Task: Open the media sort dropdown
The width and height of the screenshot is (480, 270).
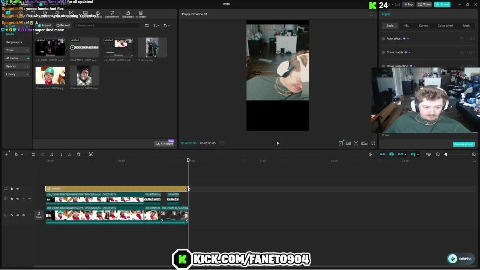Action: point(156,25)
